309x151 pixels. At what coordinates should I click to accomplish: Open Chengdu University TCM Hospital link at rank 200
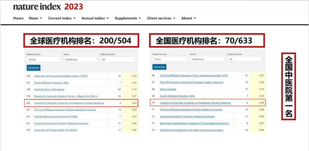coord(69,103)
